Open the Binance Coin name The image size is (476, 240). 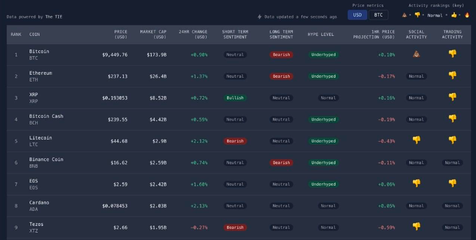46,159
